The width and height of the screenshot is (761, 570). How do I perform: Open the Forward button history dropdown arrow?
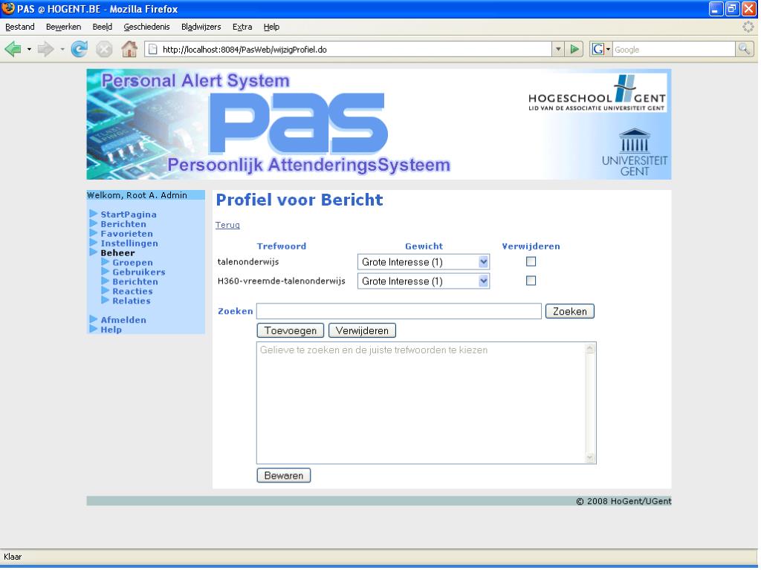coord(62,49)
